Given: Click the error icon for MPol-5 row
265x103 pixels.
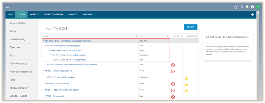Looking at the screenshot, I should click(173, 71).
